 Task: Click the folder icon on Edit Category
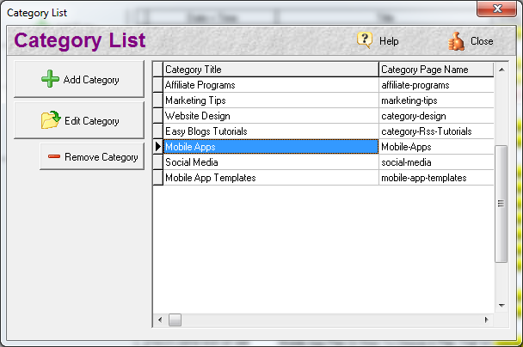(x=51, y=120)
